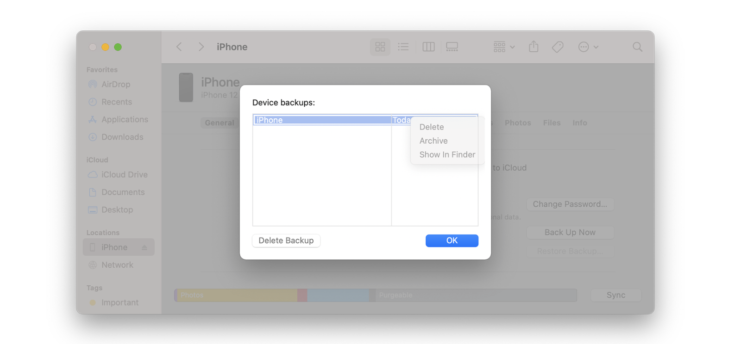The height and width of the screenshot is (344, 754).
Task: Choose Show In Finder from context menu
Action: coord(447,154)
